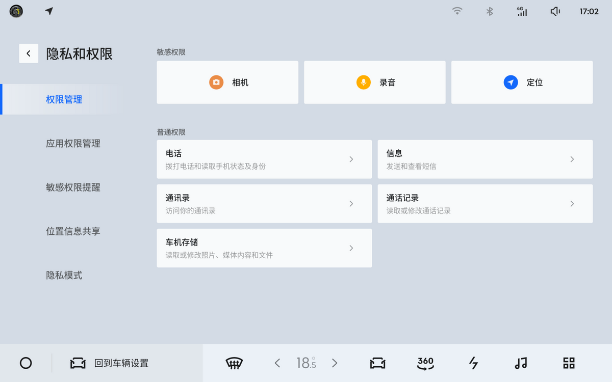Tap the Bluetooth status icon

coord(490,11)
